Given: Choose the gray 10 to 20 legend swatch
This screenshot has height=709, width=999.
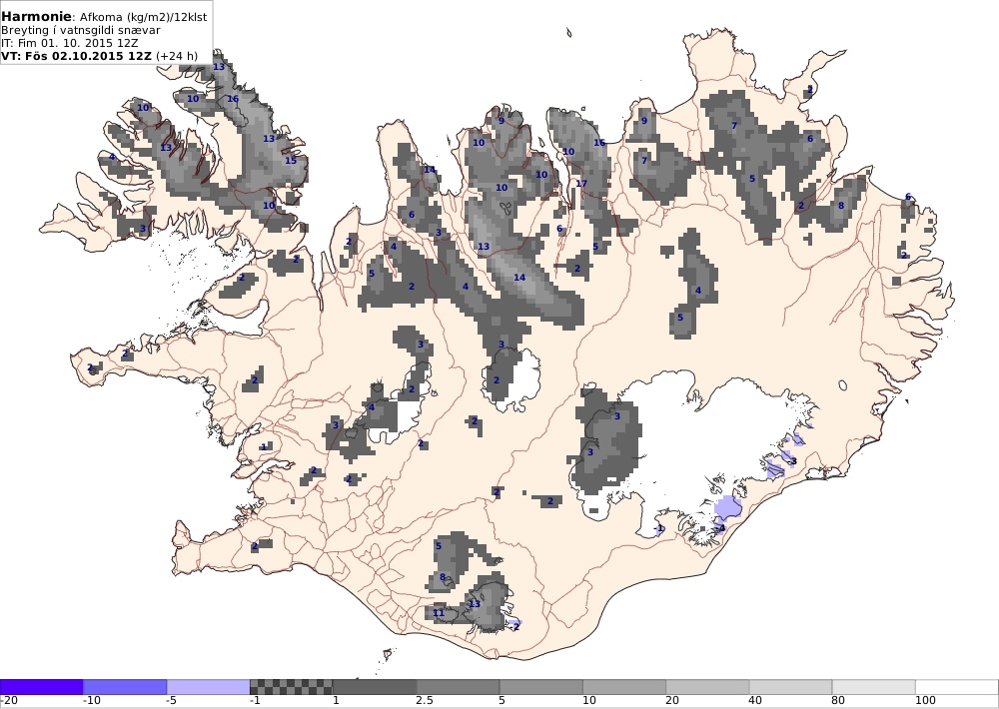Looking at the screenshot, I should (x=624, y=687).
